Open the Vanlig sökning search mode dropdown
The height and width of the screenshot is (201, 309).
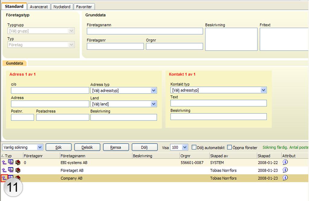[22, 147]
